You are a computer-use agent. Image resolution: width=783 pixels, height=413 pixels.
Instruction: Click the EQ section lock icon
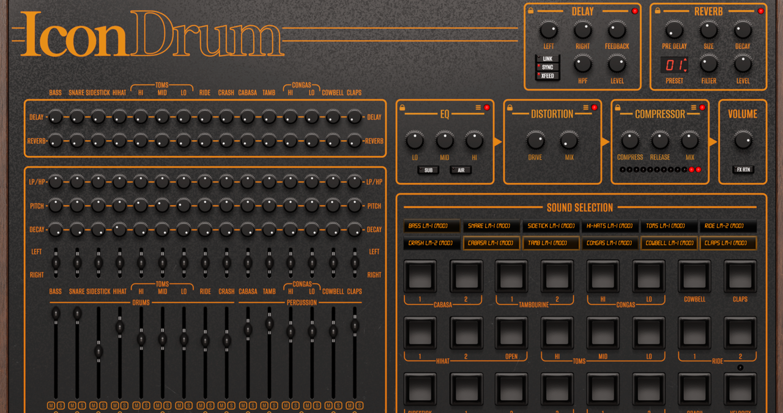(x=403, y=108)
